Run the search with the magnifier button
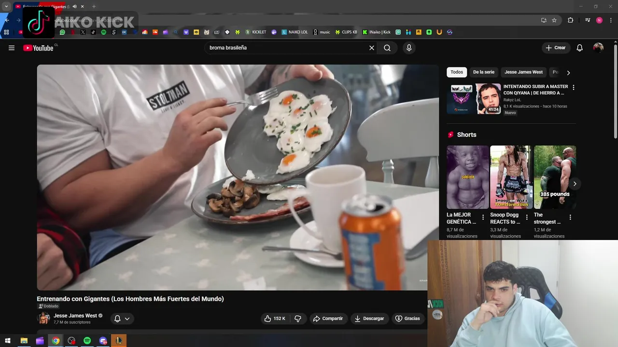The height and width of the screenshot is (347, 618). (387, 48)
